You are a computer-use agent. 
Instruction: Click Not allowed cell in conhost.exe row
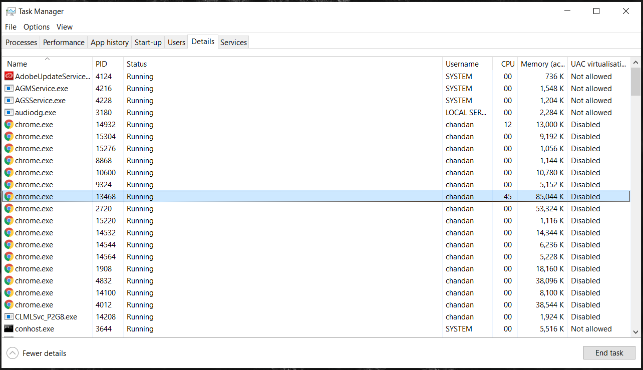(x=591, y=329)
